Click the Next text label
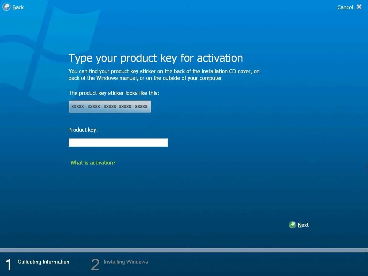The image size is (368, 276). click(303, 225)
